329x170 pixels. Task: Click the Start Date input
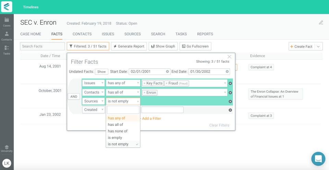[x=150, y=71]
